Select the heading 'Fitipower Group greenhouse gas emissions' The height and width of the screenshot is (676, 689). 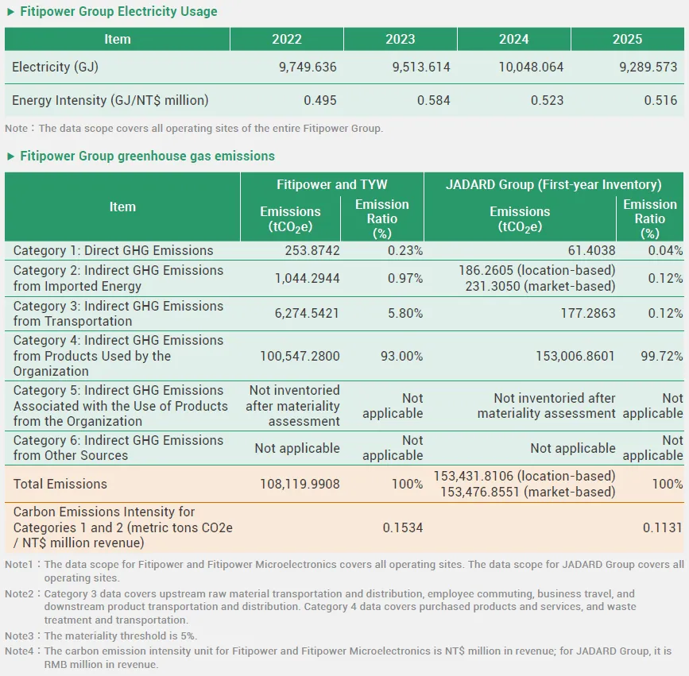(x=147, y=156)
